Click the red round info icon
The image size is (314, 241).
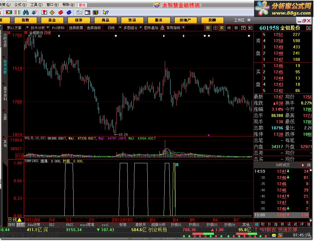61,12
